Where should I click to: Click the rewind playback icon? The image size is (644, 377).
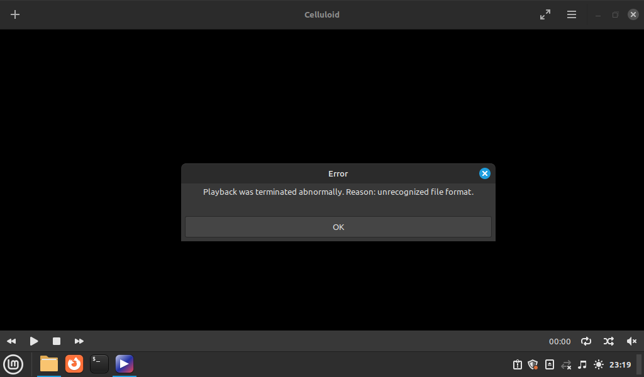click(x=11, y=341)
